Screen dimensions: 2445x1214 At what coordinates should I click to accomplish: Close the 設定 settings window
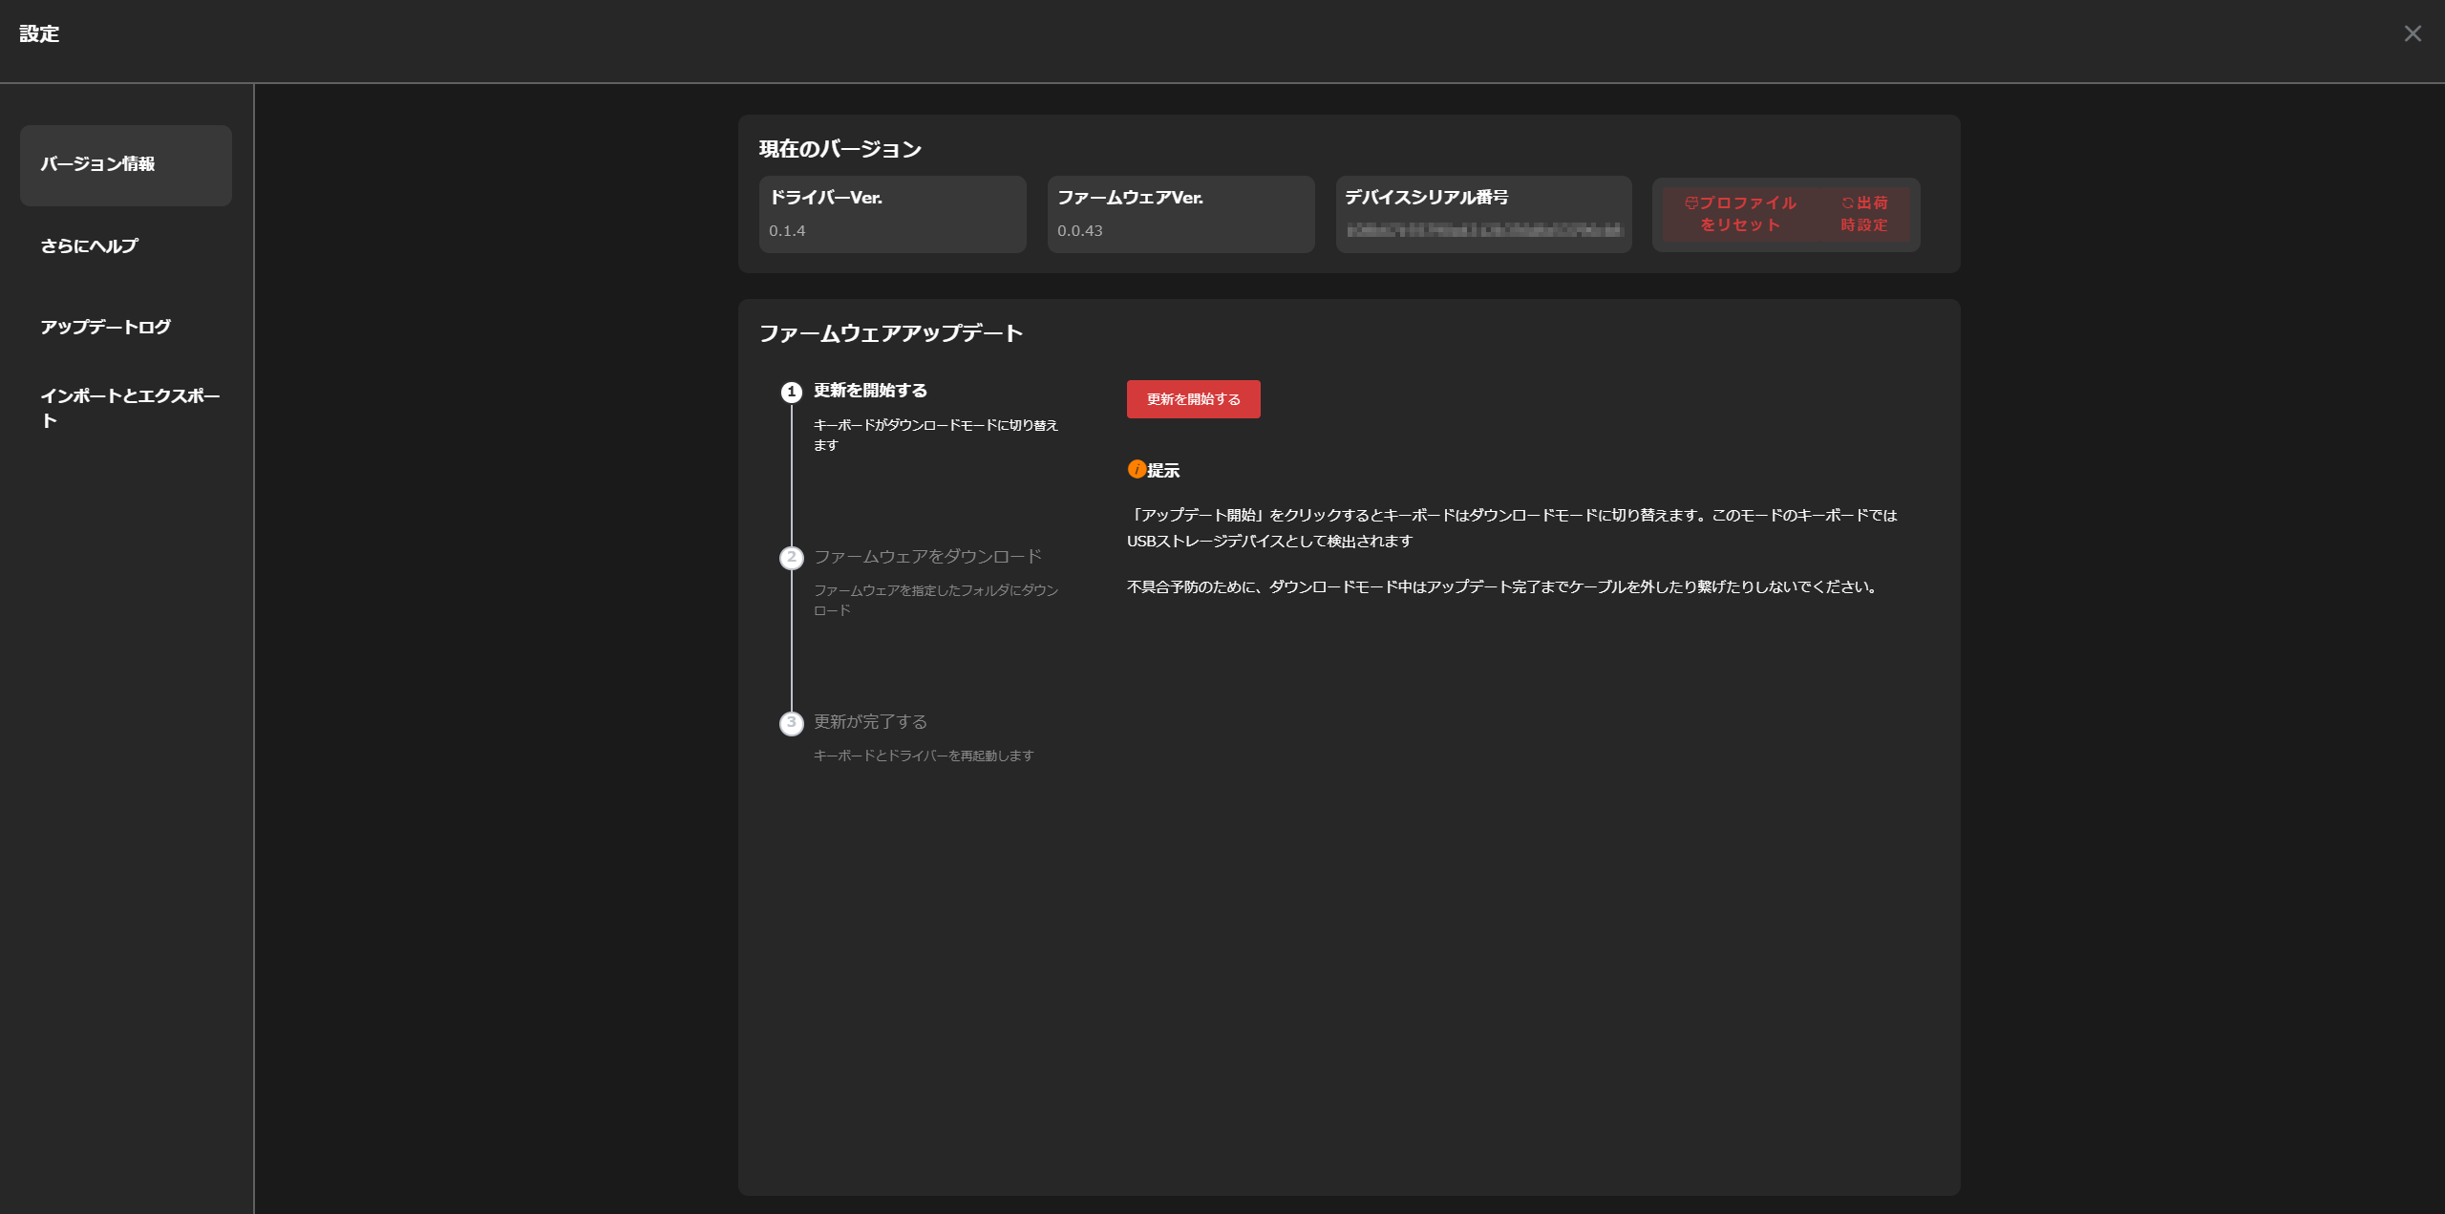point(2413,34)
